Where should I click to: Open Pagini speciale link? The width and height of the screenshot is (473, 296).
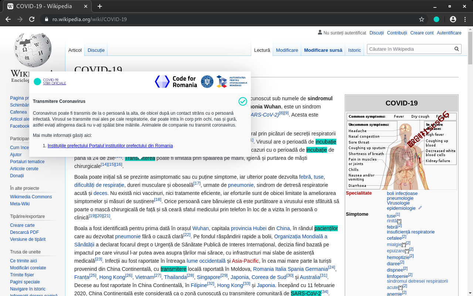point(25,282)
